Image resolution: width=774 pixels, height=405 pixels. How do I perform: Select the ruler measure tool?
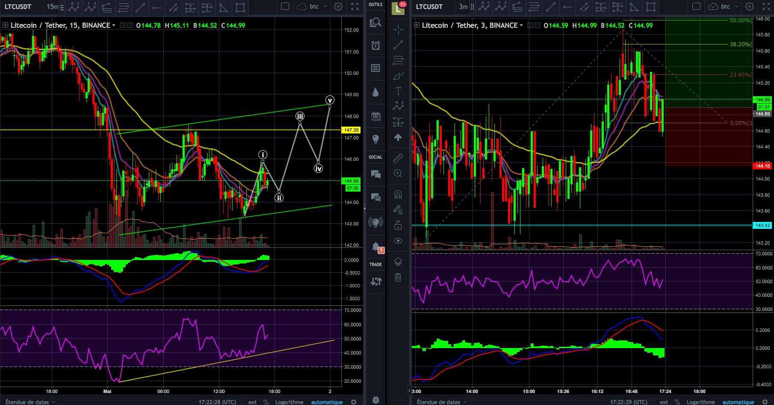pyautogui.click(x=398, y=158)
